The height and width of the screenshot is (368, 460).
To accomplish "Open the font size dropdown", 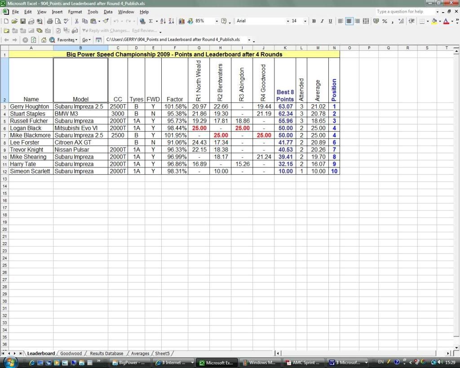I will coord(305,21).
